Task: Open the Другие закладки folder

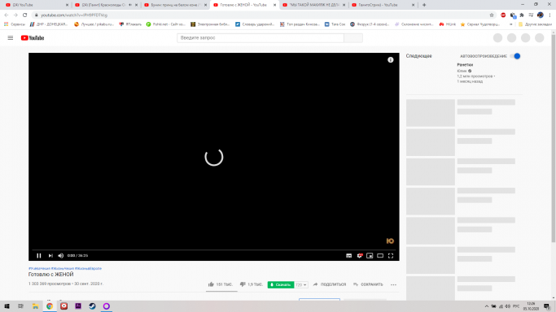Action: pos(535,24)
